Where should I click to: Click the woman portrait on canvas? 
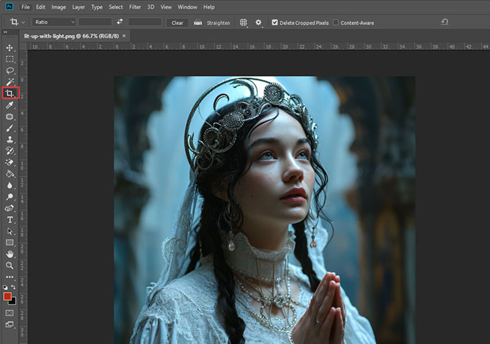click(265, 210)
